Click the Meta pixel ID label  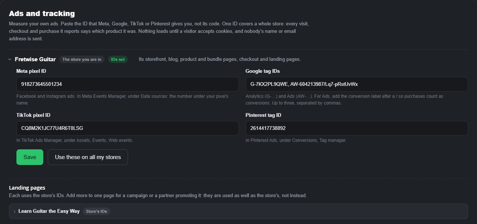coord(31,71)
